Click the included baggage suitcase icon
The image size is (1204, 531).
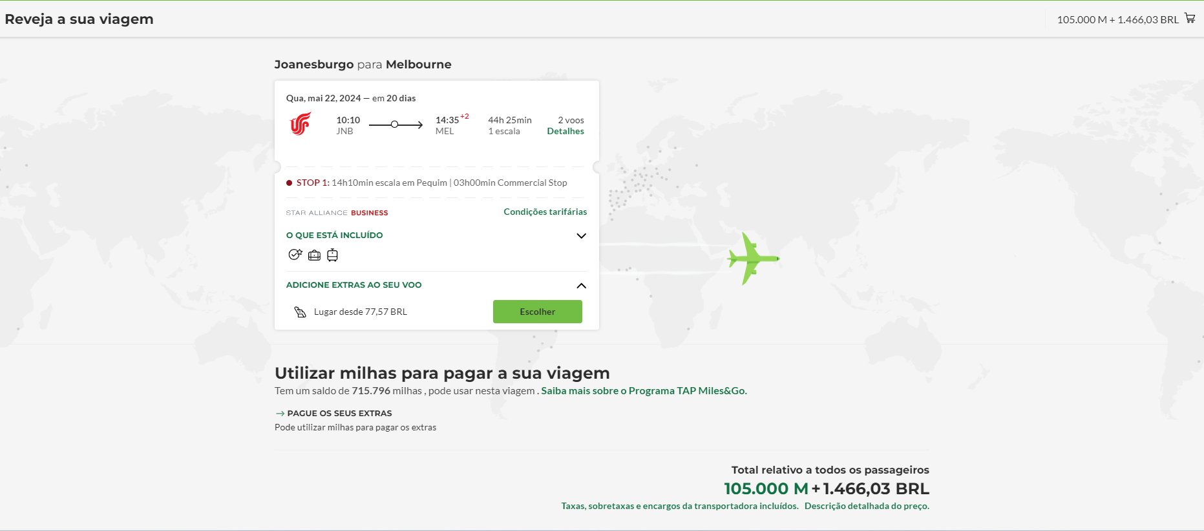pyautogui.click(x=314, y=255)
